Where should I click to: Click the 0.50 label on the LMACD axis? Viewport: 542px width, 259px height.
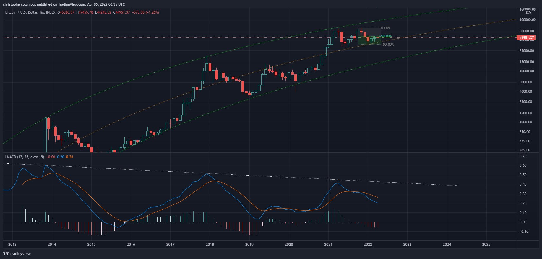523,175
